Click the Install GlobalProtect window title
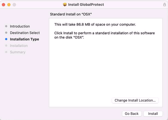This screenshot has width=168, height=120. [x=86, y=4]
